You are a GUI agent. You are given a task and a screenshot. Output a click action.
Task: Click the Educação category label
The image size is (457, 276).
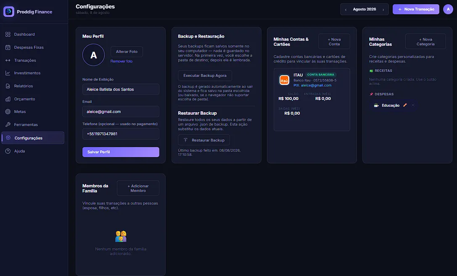tap(391, 105)
